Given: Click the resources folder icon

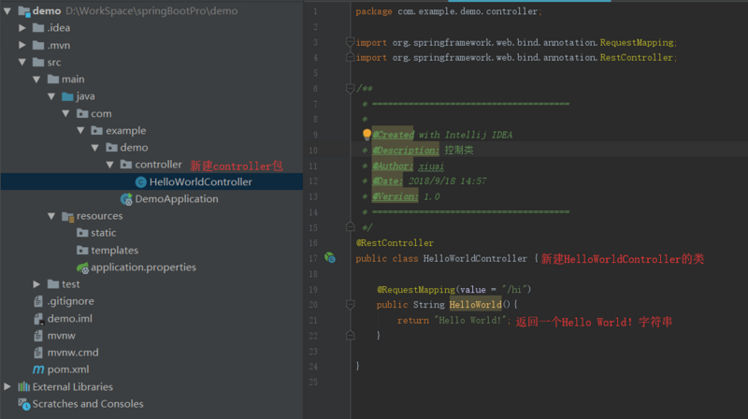Looking at the screenshot, I should coord(67,216).
